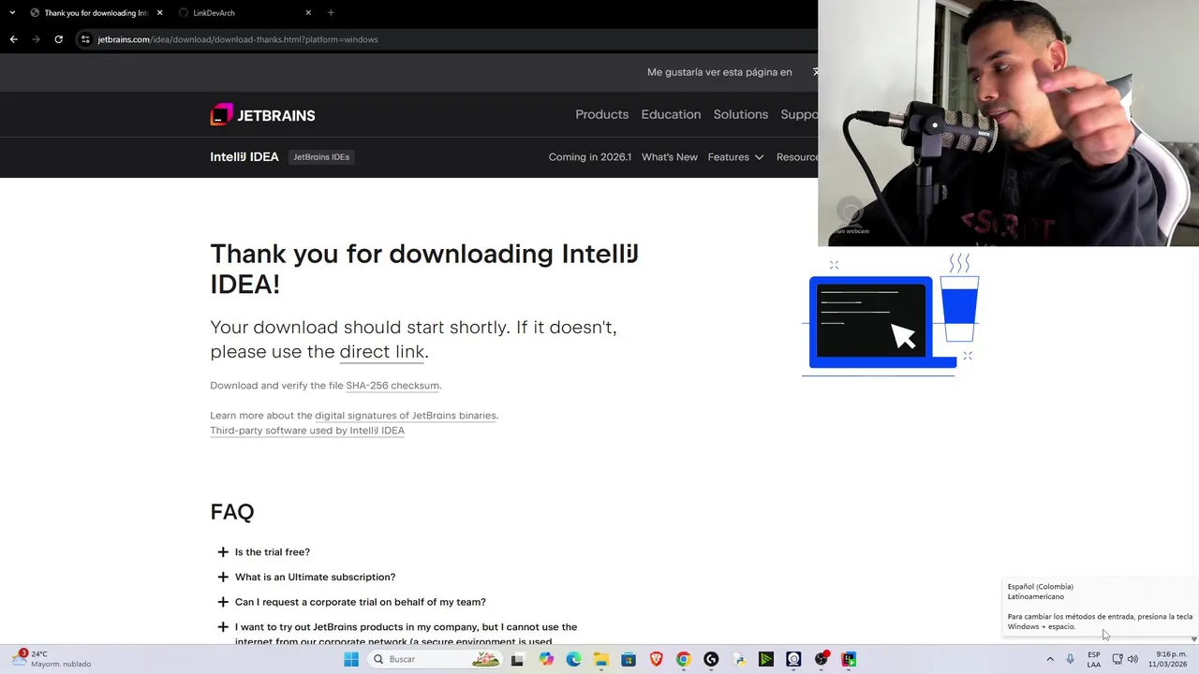This screenshot has height=674, width=1199.
Task: Open Microsoft Edge from the taskbar
Action: click(x=573, y=659)
